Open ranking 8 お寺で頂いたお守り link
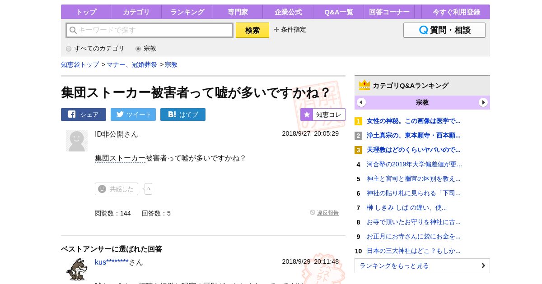 414,222
